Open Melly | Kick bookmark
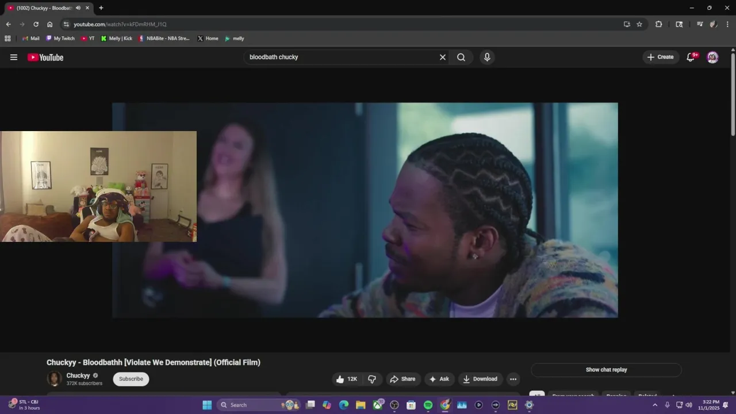This screenshot has width=736, height=414. (116, 39)
